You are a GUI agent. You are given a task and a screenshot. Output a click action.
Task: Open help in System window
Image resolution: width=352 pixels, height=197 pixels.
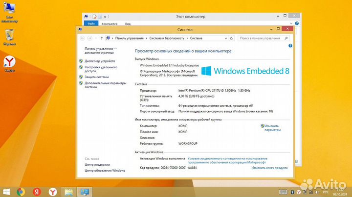point(290,46)
